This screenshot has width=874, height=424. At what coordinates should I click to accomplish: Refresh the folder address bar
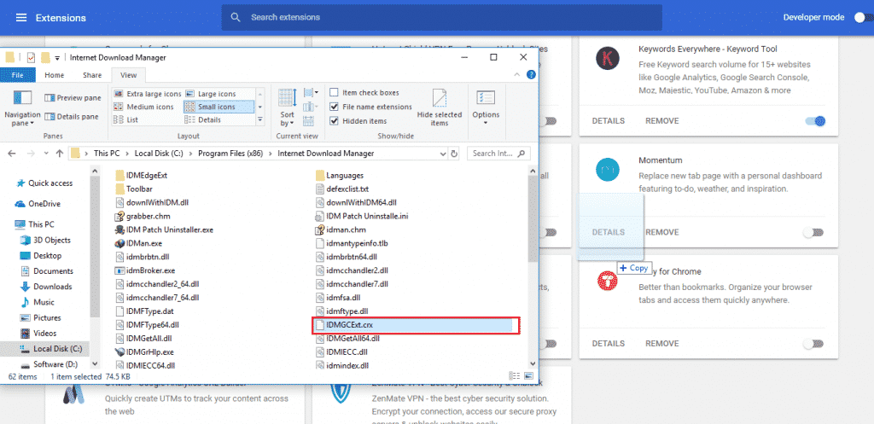coord(453,154)
